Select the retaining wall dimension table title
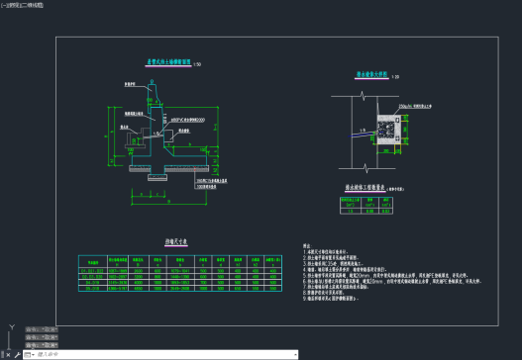 click(x=176, y=241)
